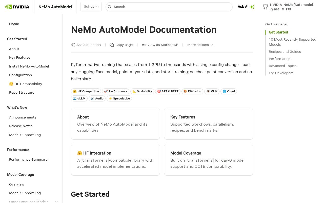Viewport: 324px width, 203px height.
Task: Open the Nightly version dropdown
Action: click(91, 7)
